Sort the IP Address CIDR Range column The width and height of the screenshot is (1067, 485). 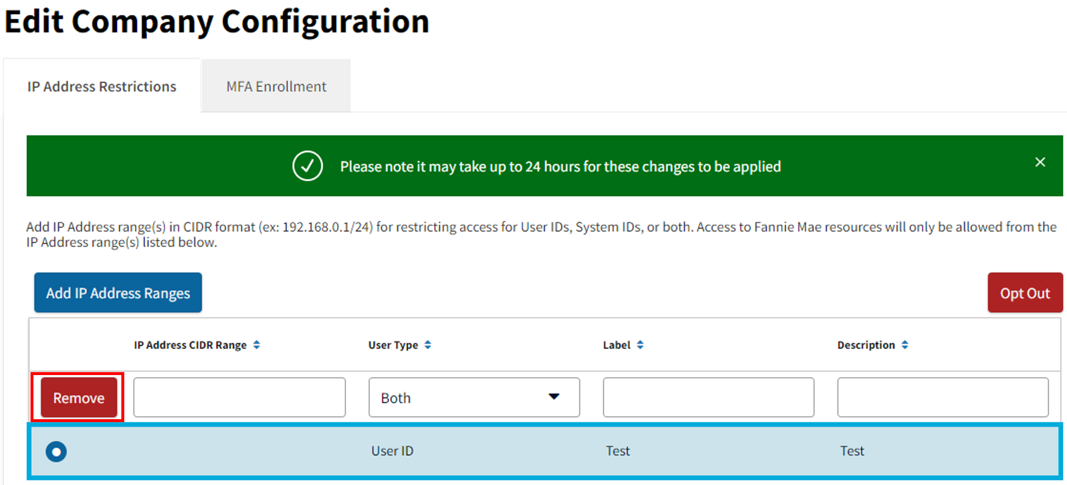(257, 345)
